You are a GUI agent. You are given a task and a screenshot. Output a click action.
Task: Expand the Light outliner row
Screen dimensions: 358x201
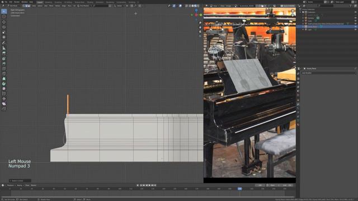tap(303, 30)
